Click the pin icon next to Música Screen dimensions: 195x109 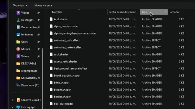tap(39, 49)
